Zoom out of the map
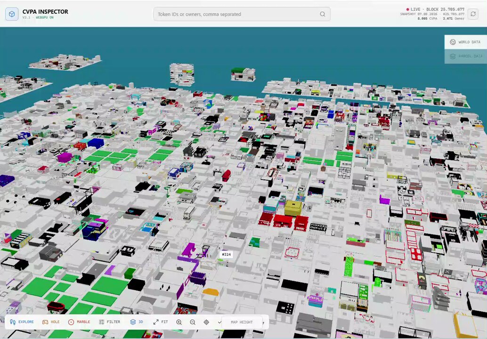Screen dimensions: 487x339 [x=193, y=322]
